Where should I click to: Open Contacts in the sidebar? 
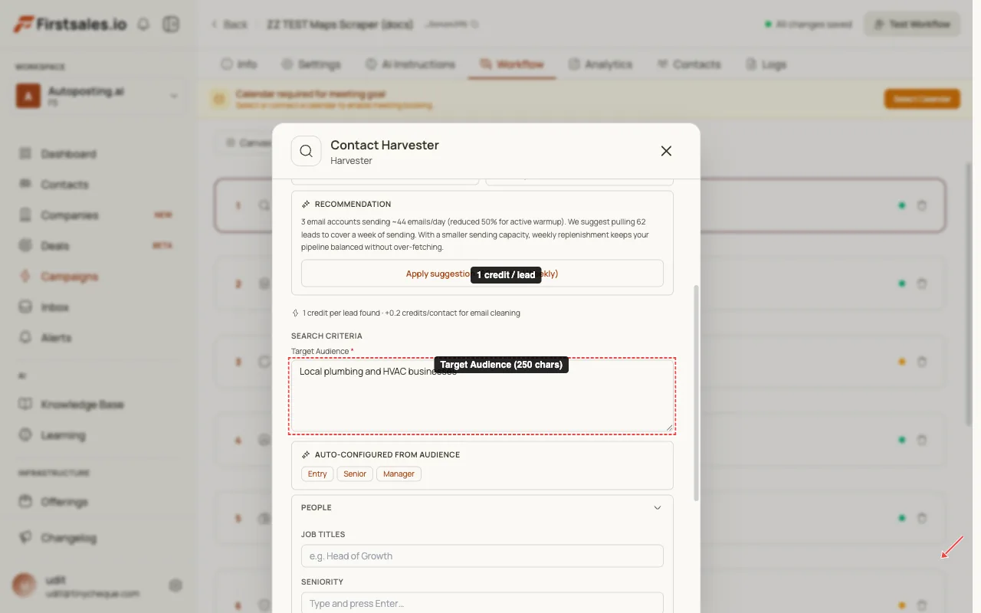pyautogui.click(x=64, y=185)
